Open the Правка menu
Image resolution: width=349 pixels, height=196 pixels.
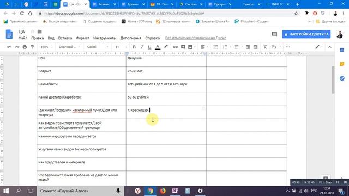coord(38,38)
